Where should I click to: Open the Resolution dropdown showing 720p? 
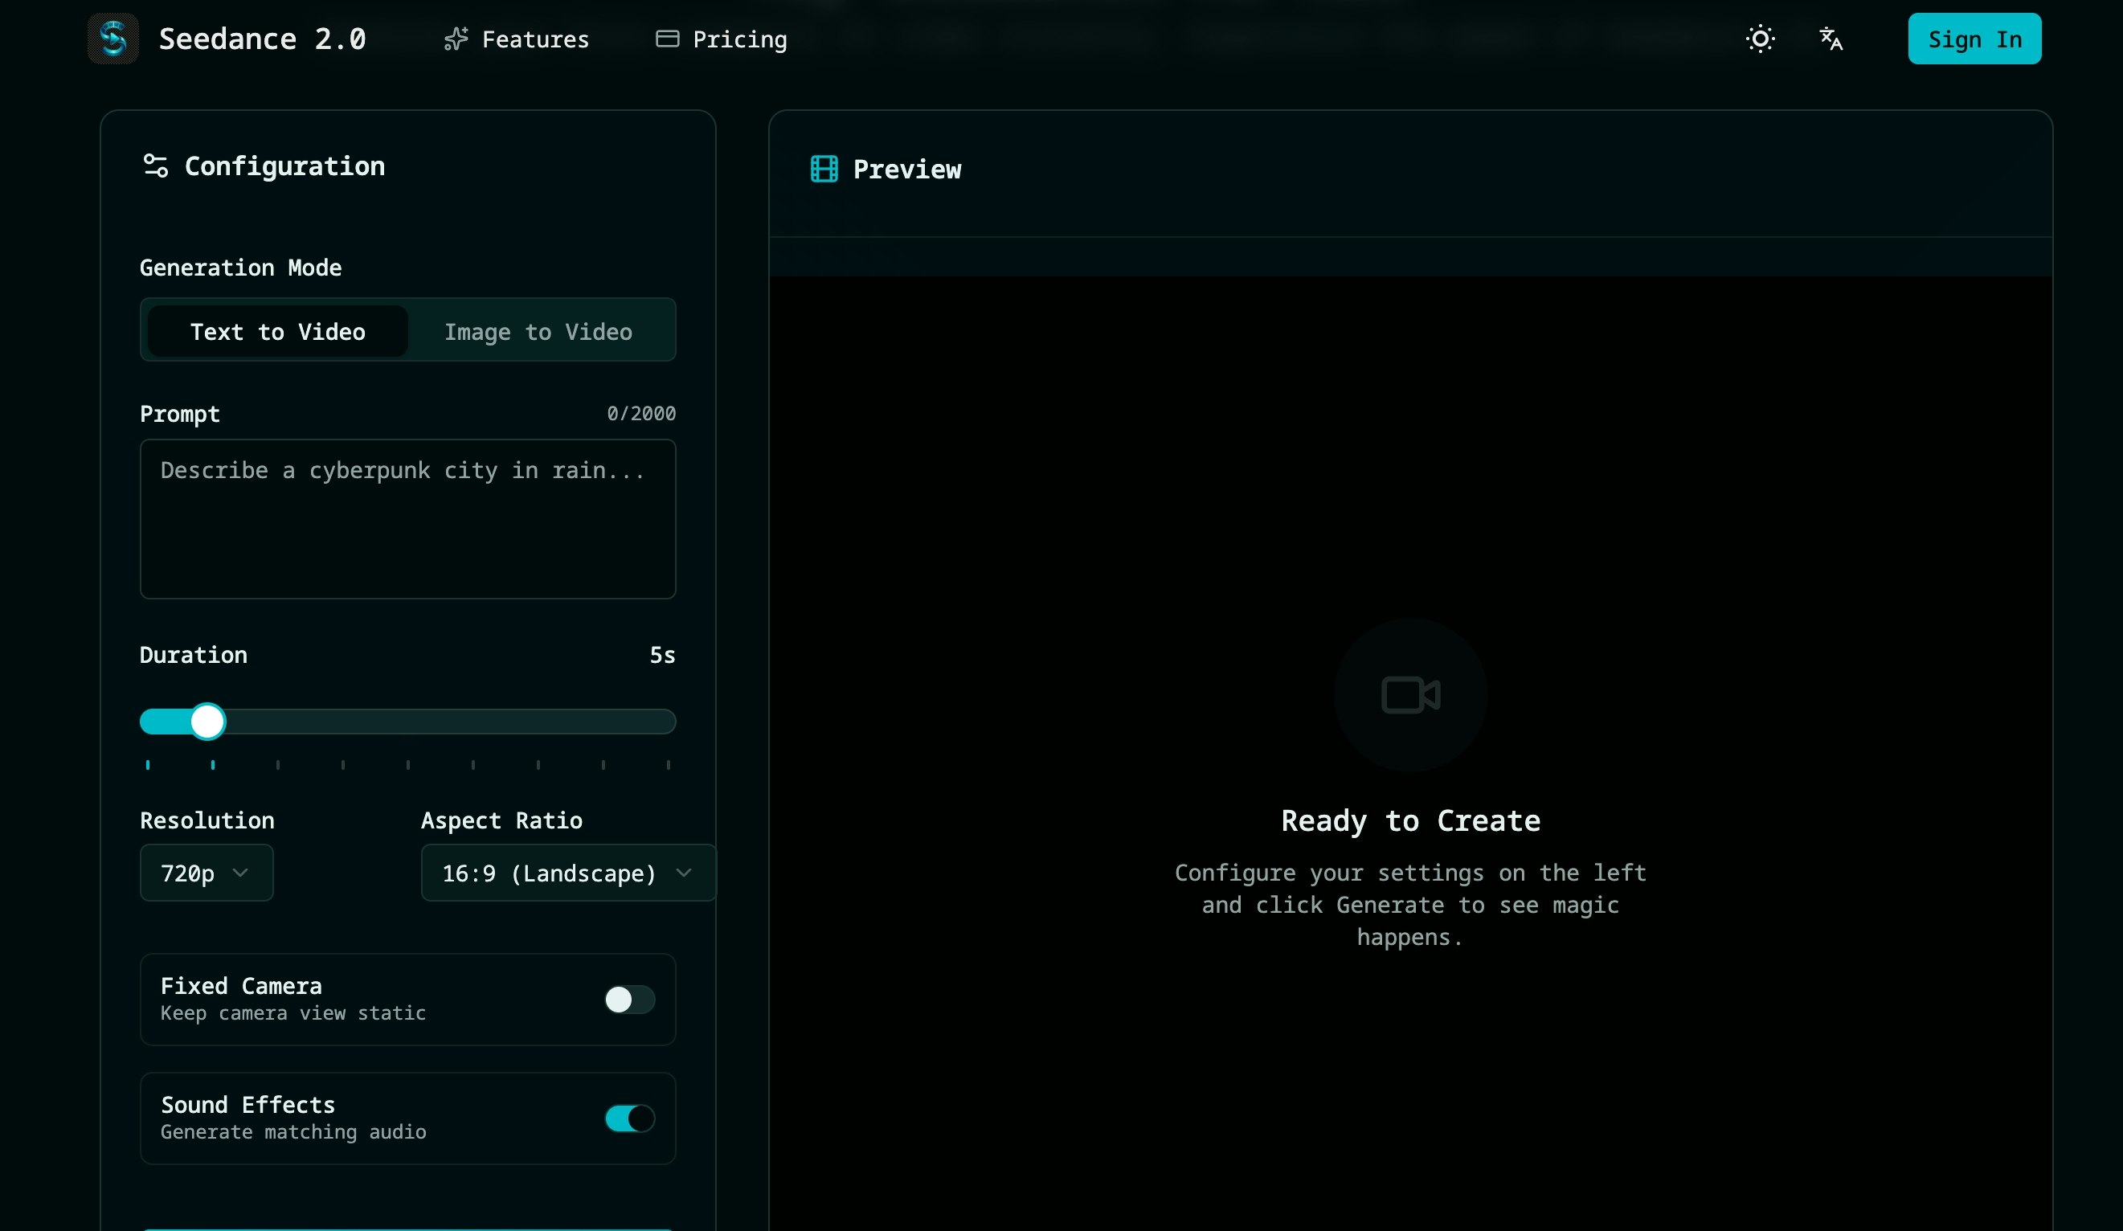[206, 873]
